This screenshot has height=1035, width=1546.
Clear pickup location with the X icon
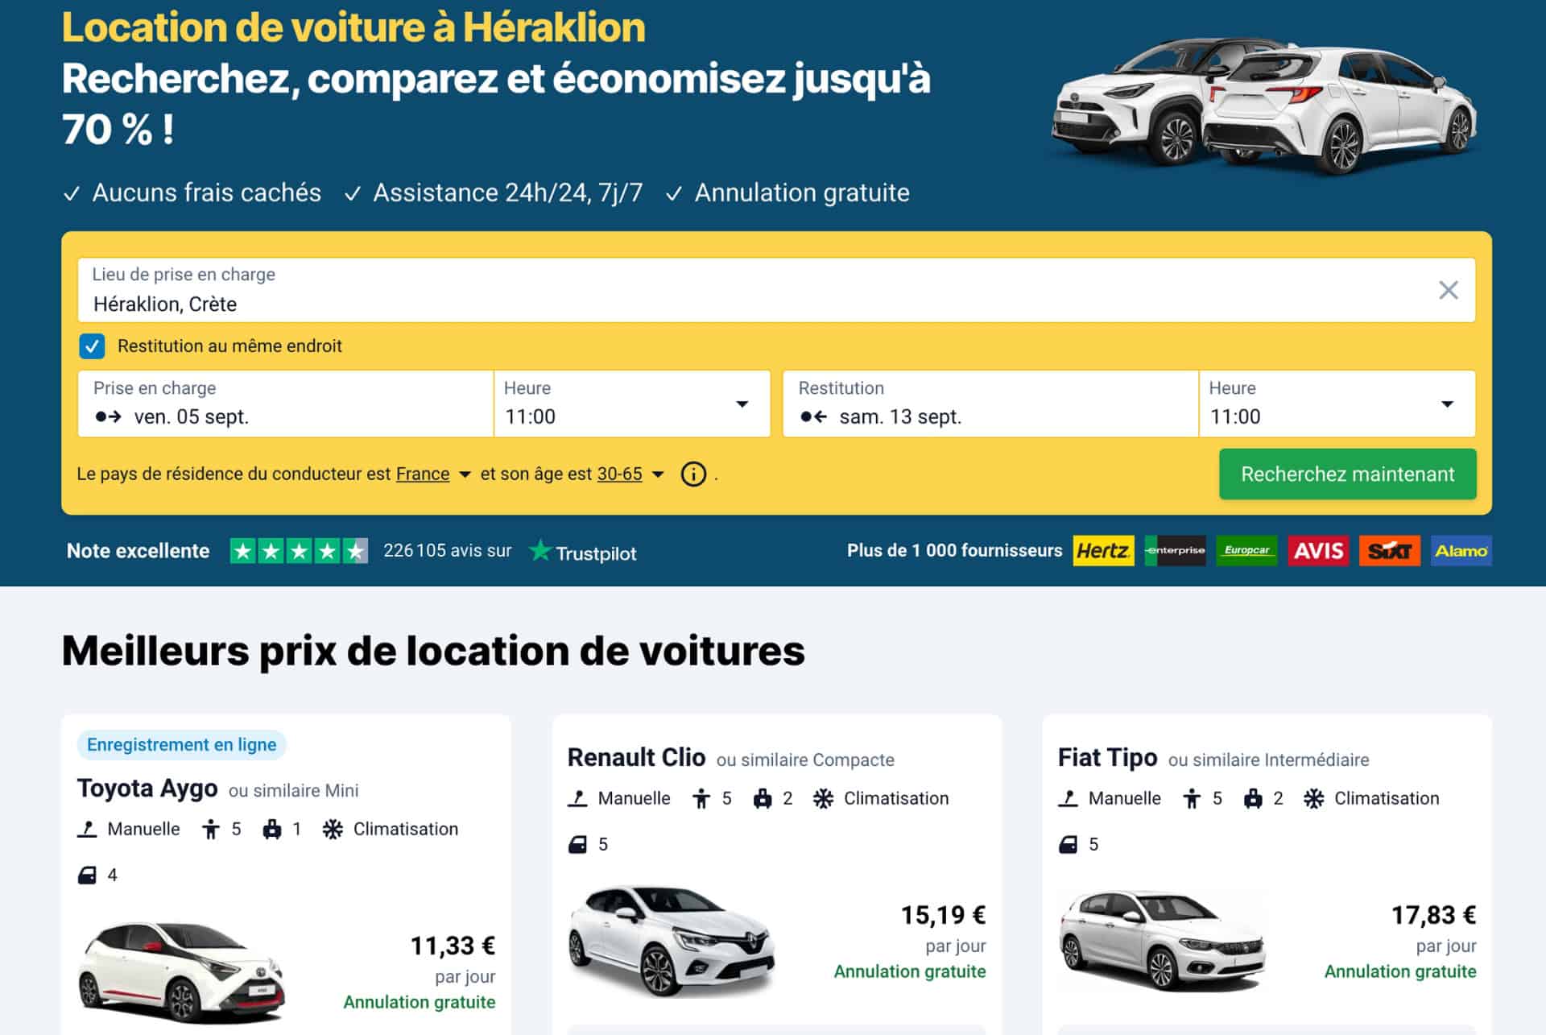coord(1449,288)
